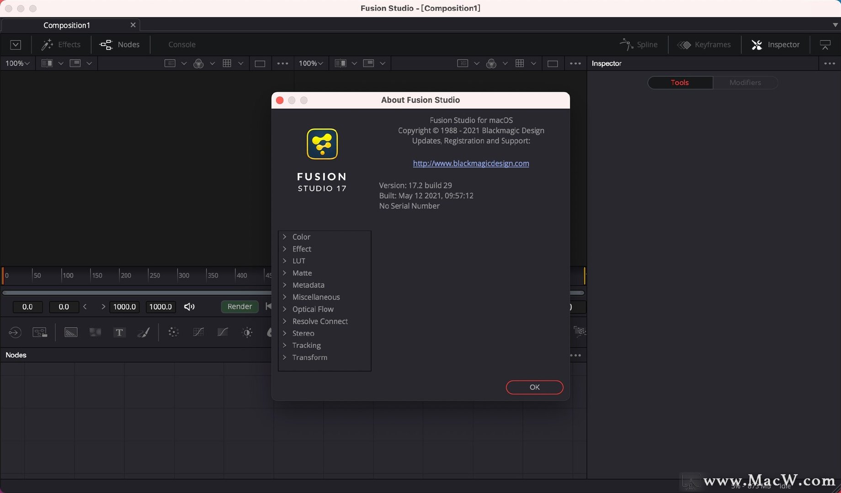
Task: Click the time ruler at frame 200
Action: [119, 275]
